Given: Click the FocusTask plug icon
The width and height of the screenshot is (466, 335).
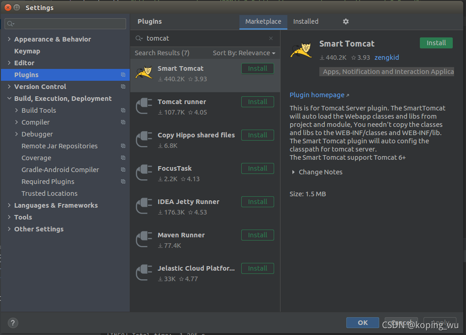Looking at the screenshot, I should (144, 172).
